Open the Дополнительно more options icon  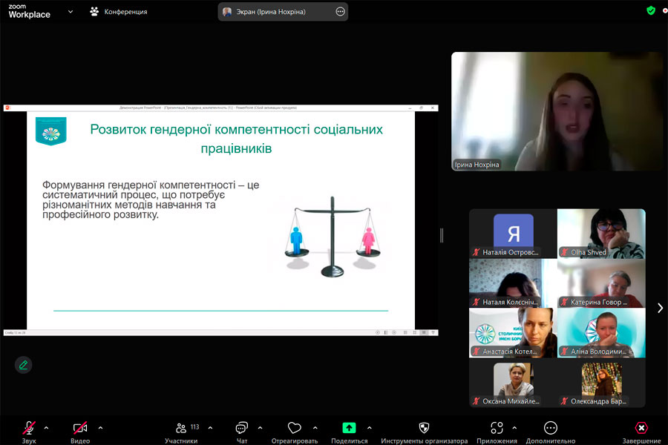[x=551, y=427]
